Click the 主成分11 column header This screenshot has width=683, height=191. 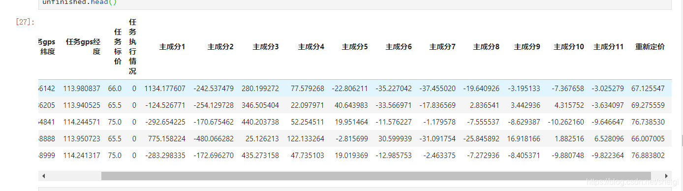[x=609, y=47]
